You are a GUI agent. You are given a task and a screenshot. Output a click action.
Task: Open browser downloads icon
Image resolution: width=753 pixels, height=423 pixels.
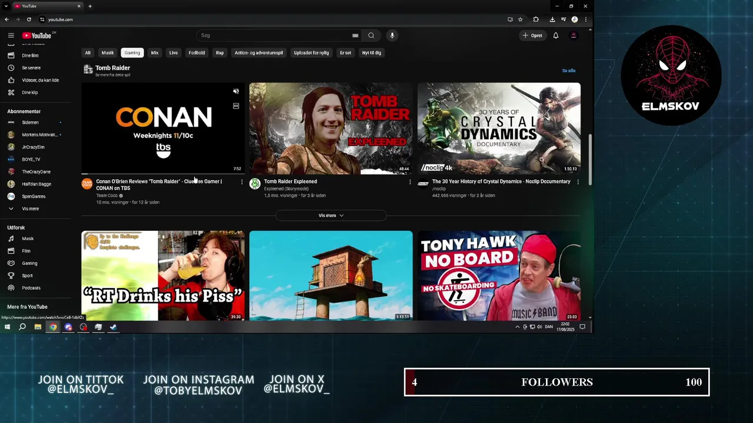552,19
